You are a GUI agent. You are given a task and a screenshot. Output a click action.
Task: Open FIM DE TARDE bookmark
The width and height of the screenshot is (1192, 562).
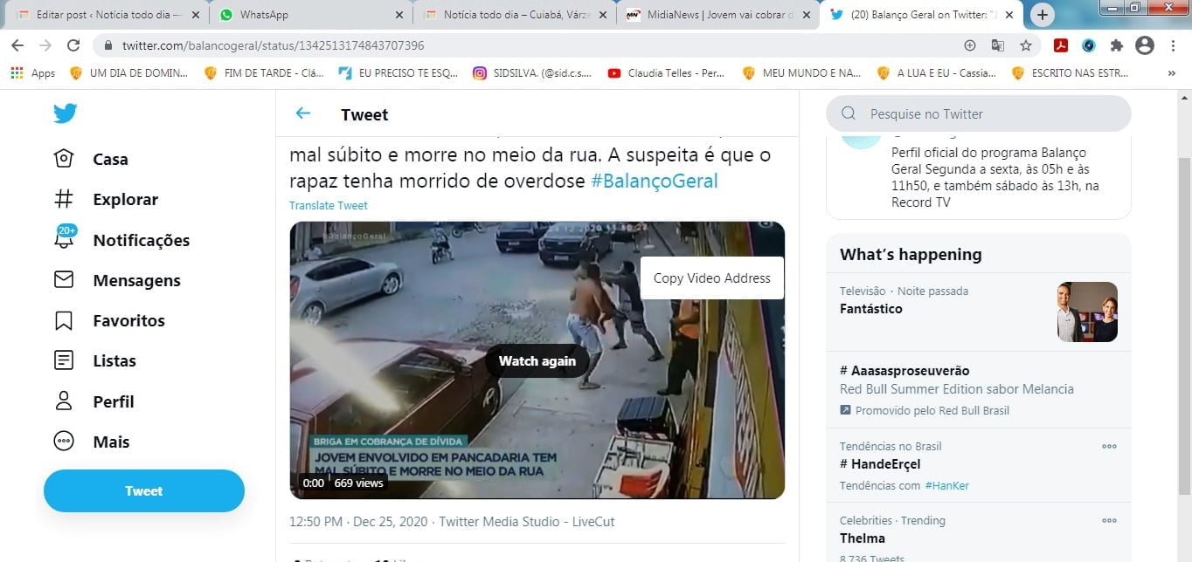(x=263, y=73)
